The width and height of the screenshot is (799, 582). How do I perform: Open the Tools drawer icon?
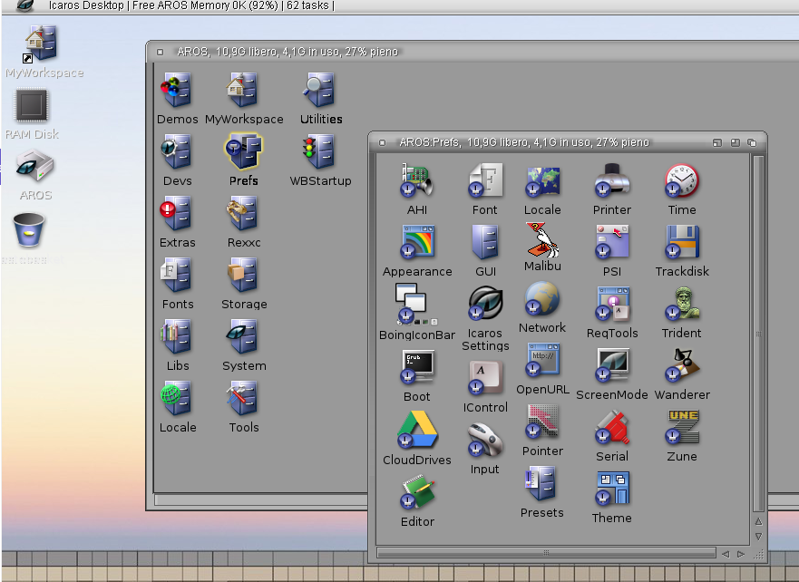pyautogui.click(x=242, y=398)
